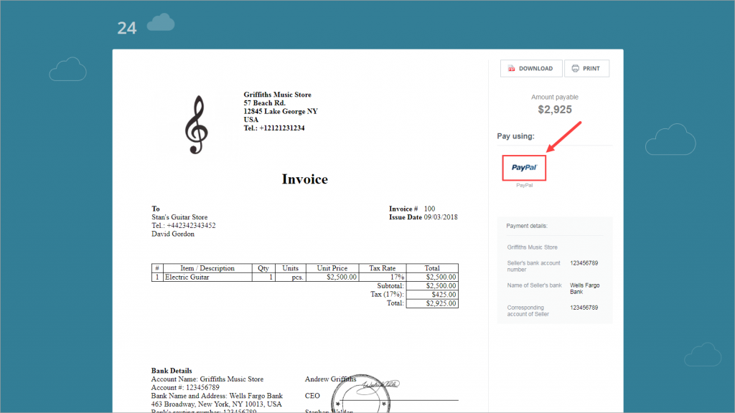The image size is (735, 413).
Task: Click the 'USA' country line
Action: (251, 120)
